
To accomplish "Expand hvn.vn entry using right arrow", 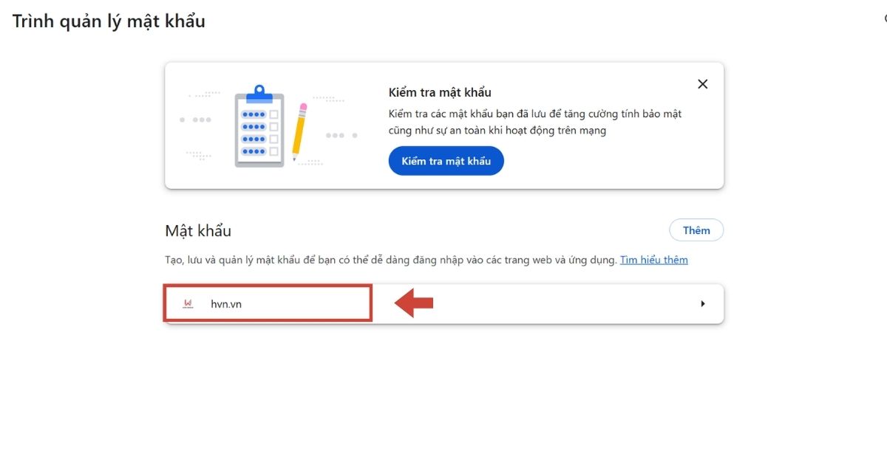I will (702, 303).
